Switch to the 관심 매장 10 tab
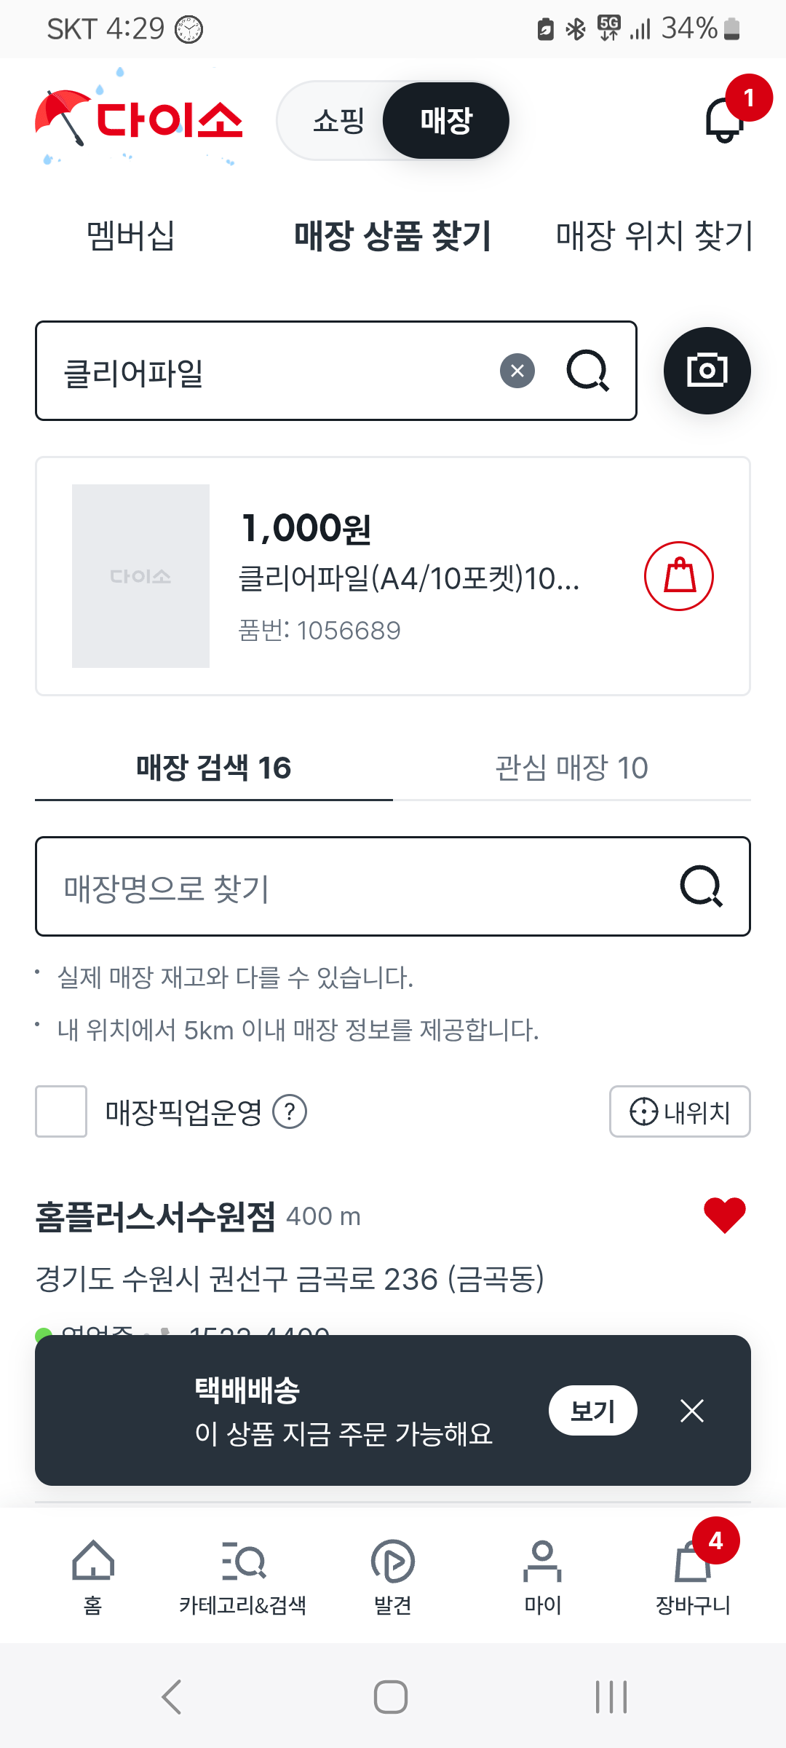This screenshot has width=786, height=1748. point(571,768)
